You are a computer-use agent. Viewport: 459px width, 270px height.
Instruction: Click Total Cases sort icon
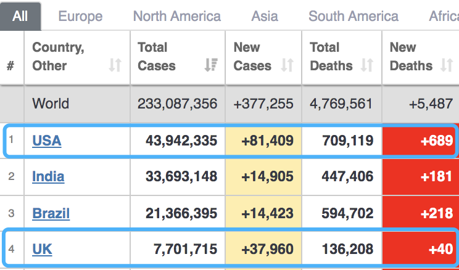[x=210, y=65]
